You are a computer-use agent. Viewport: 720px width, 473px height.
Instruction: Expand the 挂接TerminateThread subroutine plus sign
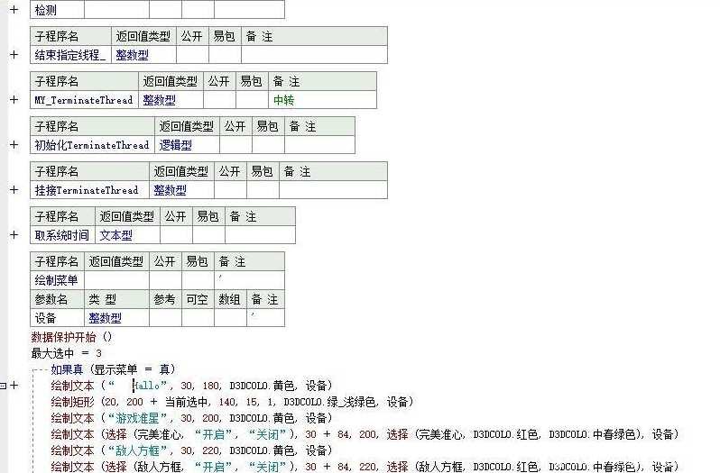(x=14, y=189)
